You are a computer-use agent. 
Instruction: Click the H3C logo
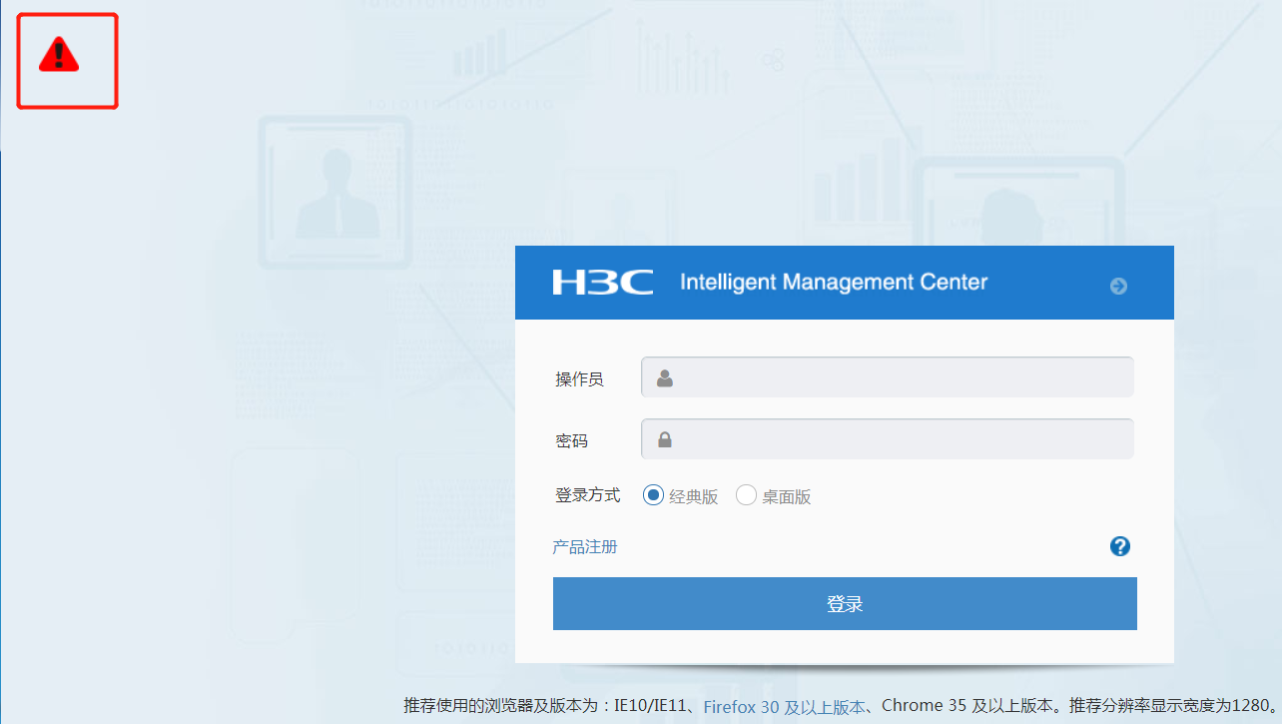click(x=602, y=283)
